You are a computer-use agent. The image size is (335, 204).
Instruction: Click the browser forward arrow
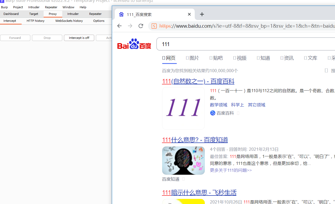pyautogui.click(x=130, y=26)
